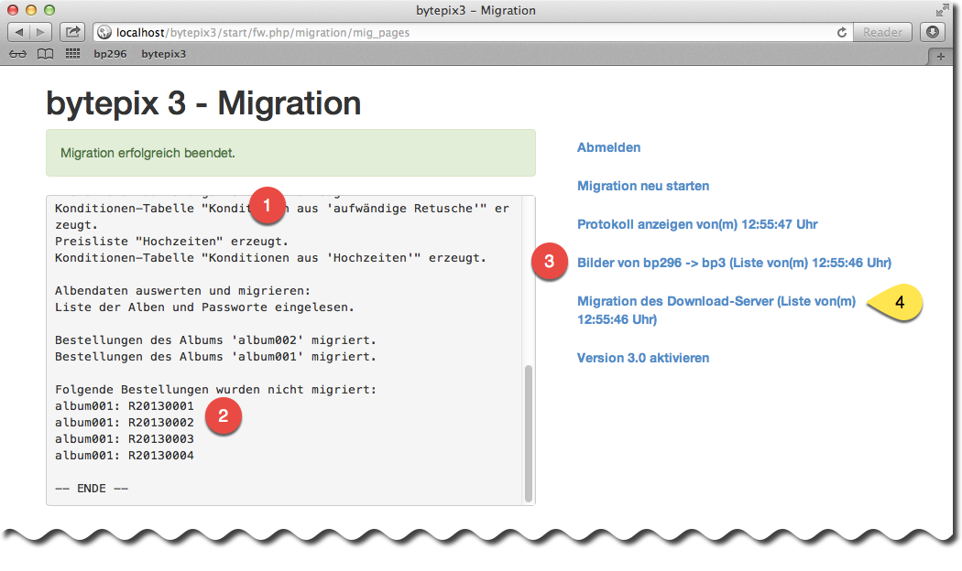Go forward with the Safari forward arrow
The width and height of the screenshot is (962, 571).
tap(40, 32)
